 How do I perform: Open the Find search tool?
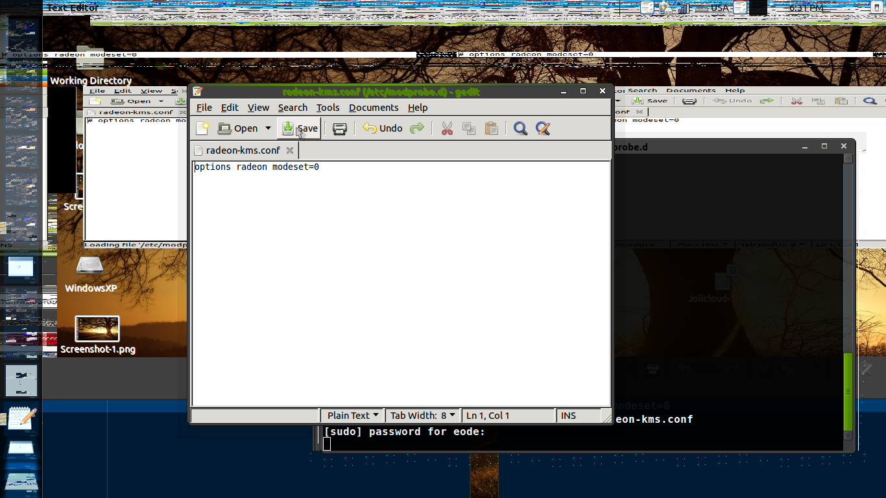pyautogui.click(x=520, y=128)
